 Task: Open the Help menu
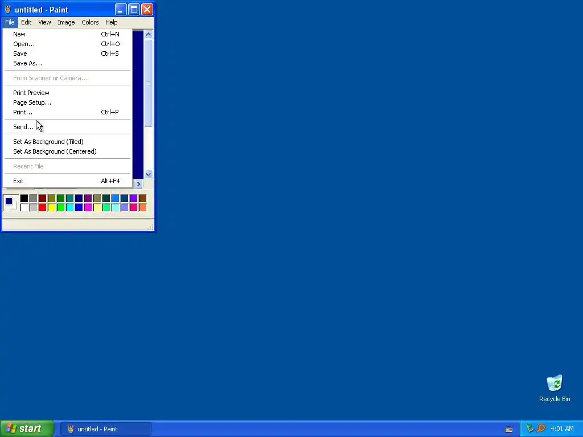(111, 22)
